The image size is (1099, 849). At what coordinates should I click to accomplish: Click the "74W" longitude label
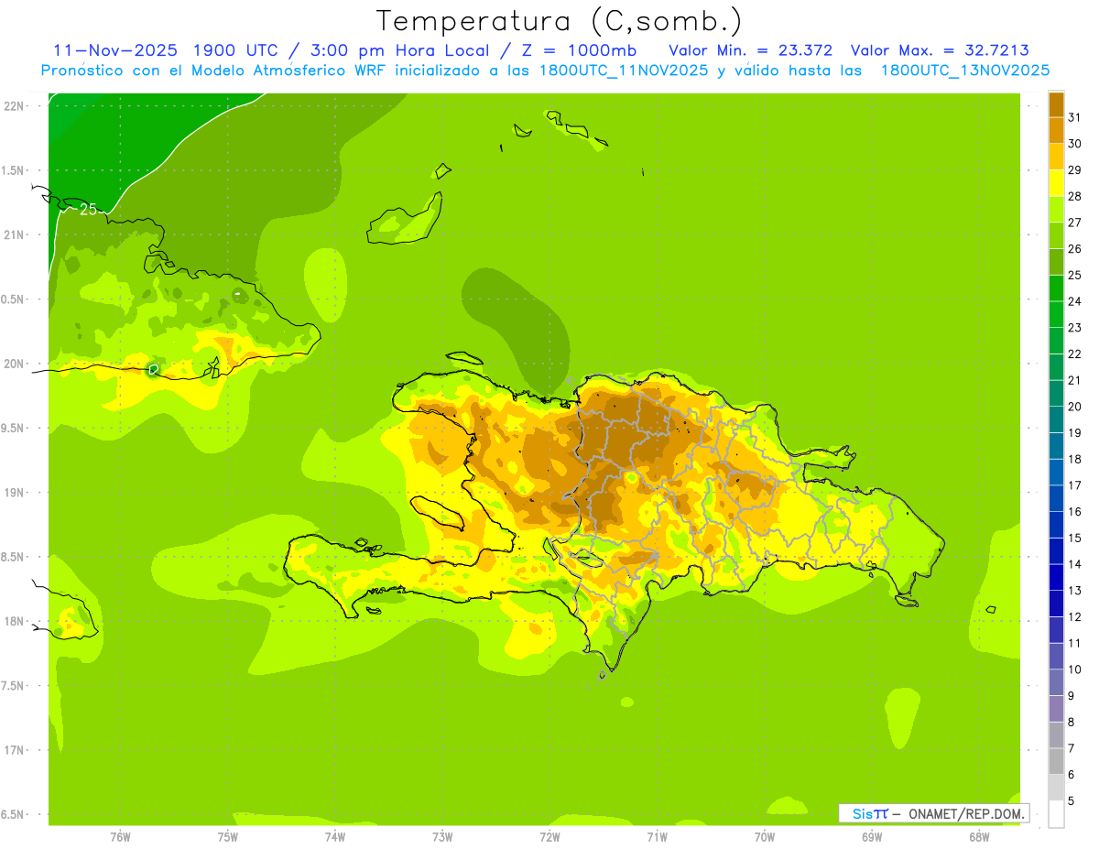click(334, 837)
